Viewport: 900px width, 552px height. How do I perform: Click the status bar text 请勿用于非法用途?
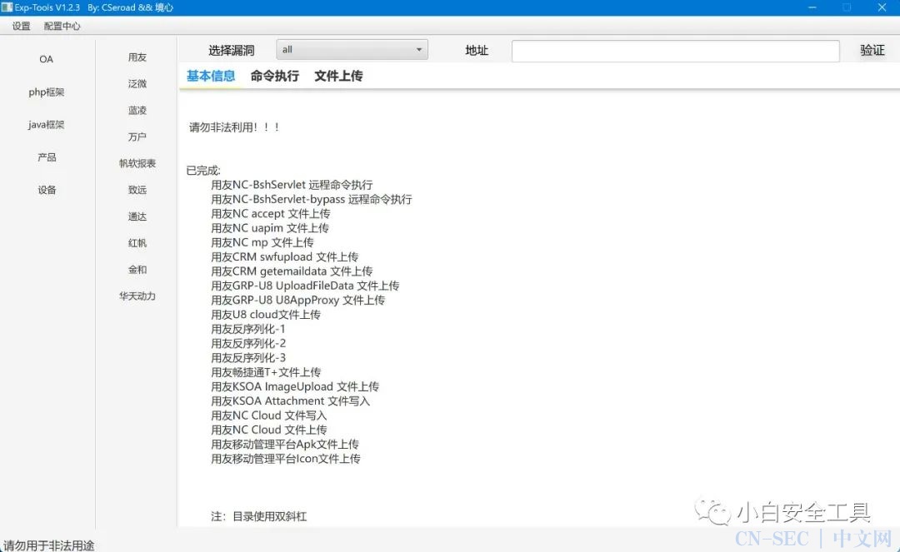tap(49, 545)
